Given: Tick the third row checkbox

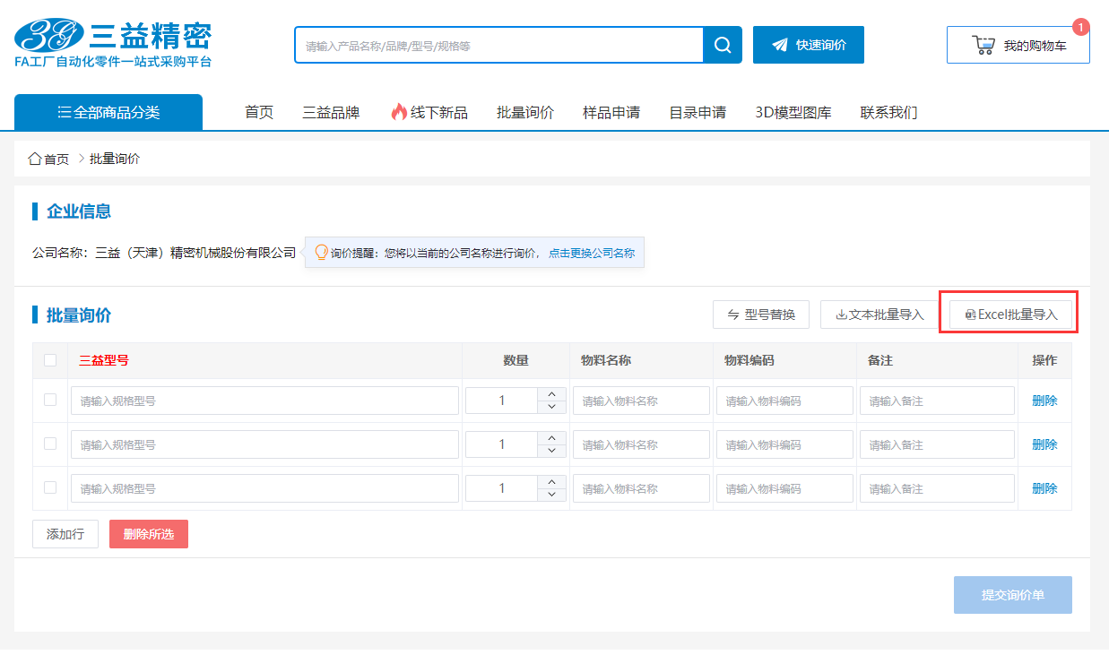Looking at the screenshot, I should tap(50, 487).
